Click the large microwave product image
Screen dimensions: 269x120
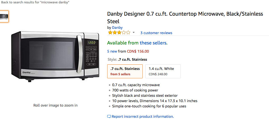pos(55,56)
